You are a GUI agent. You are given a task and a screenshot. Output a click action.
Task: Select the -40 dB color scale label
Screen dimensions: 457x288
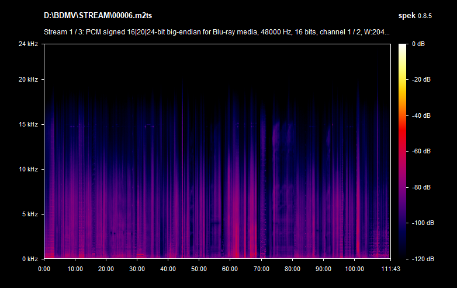coord(422,115)
